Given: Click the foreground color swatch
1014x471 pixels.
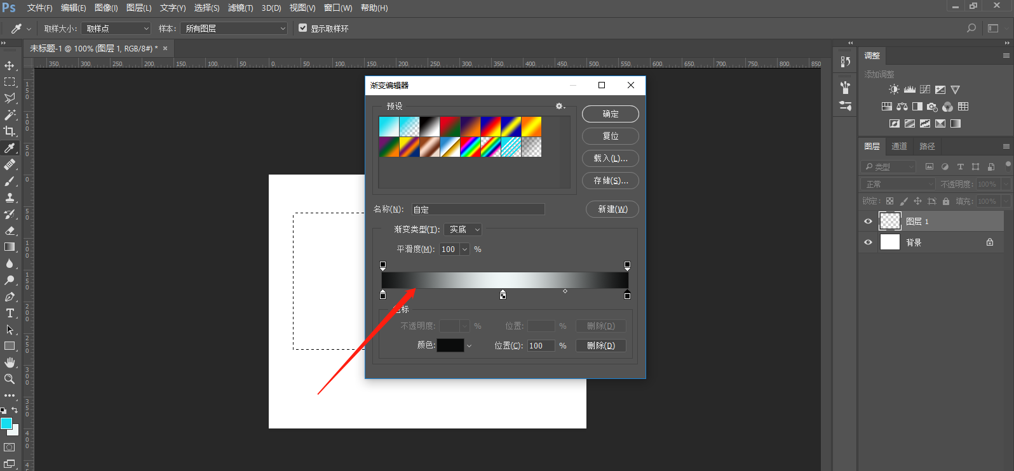Looking at the screenshot, I should (x=6, y=423).
